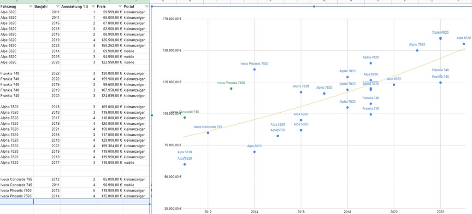Select the Baujahr header cell

tap(47, 6)
